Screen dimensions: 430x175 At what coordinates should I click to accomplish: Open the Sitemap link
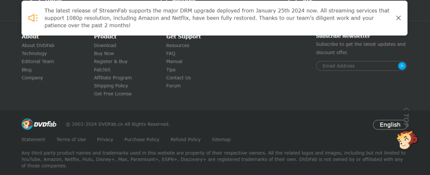click(221, 139)
